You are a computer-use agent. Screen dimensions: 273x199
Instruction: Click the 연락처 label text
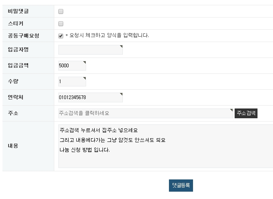click(16, 97)
